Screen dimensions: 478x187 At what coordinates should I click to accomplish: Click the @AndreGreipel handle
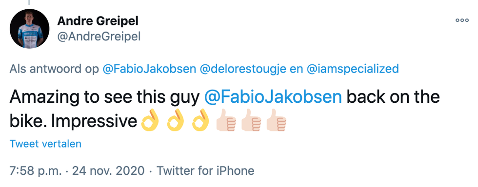point(99,37)
